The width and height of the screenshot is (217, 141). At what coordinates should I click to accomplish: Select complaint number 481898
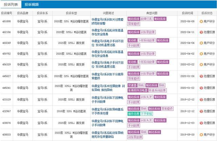pyautogui.click(x=6, y=22)
